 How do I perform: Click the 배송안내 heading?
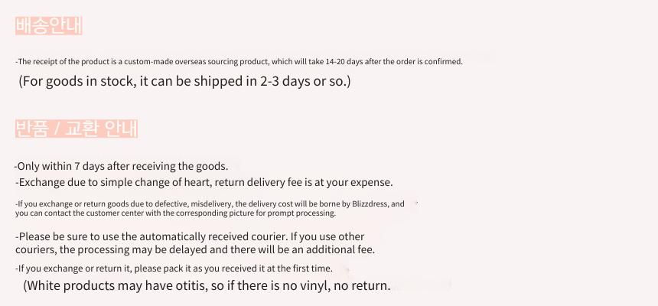coord(49,26)
